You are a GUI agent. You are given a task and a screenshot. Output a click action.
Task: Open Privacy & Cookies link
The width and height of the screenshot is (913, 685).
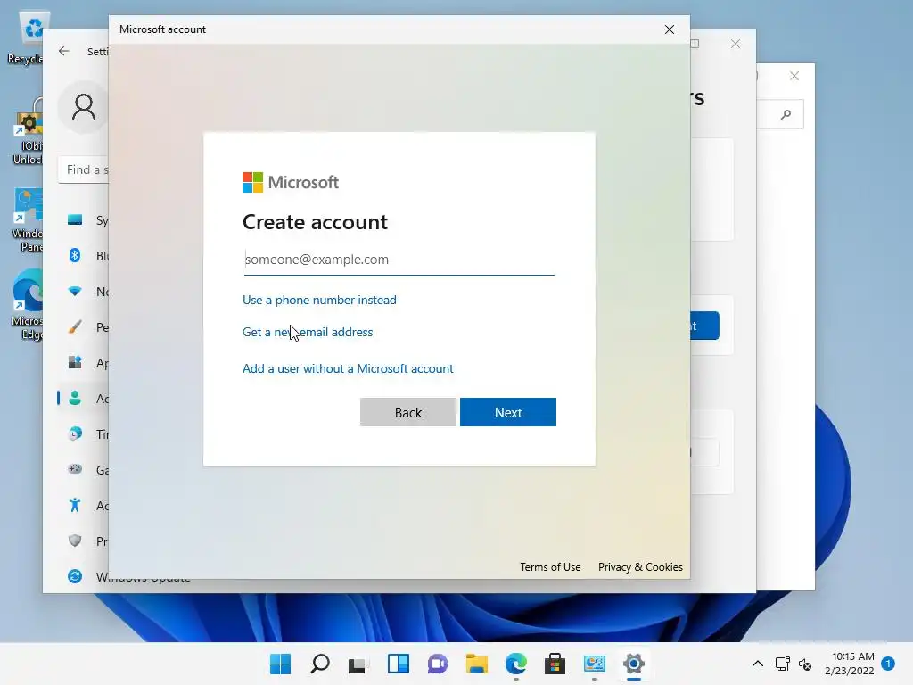click(x=640, y=566)
